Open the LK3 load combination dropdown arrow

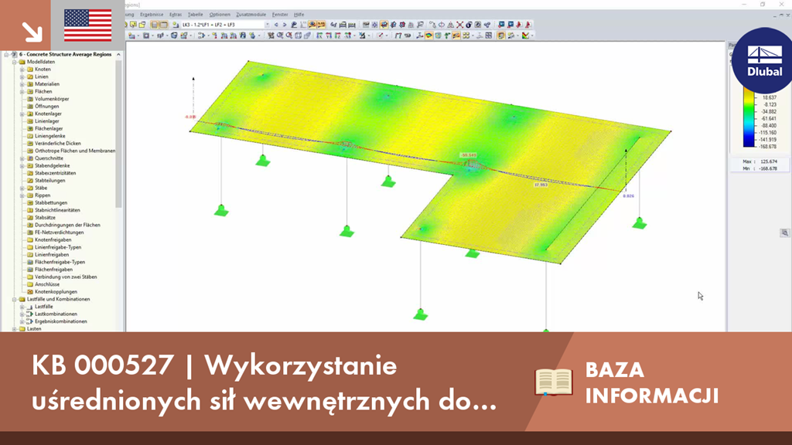click(x=267, y=25)
